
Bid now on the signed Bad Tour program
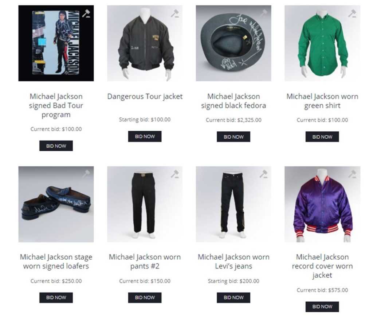point(56,146)
